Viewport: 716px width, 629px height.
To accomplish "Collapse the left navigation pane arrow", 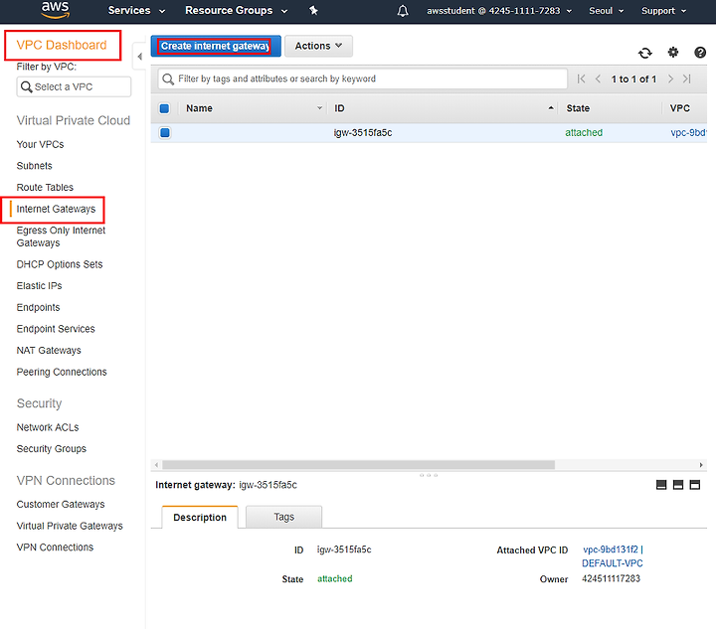I will click(140, 57).
